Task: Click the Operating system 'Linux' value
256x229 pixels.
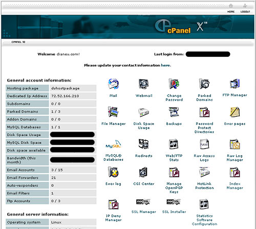Action: (56, 222)
